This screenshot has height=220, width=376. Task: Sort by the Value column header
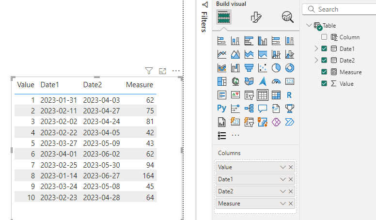coord(26,85)
